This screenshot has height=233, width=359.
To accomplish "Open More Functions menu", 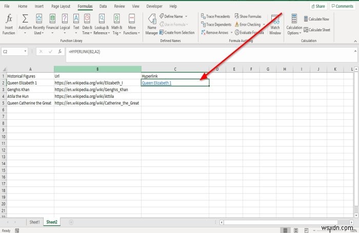I will [132, 24].
